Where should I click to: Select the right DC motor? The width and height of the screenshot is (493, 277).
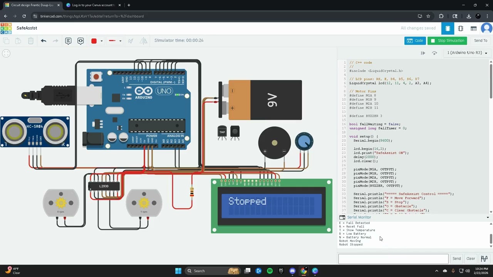tap(144, 202)
